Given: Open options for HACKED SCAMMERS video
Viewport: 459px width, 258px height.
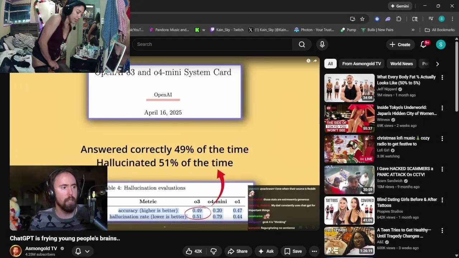Looking at the screenshot, I should click(442, 169).
